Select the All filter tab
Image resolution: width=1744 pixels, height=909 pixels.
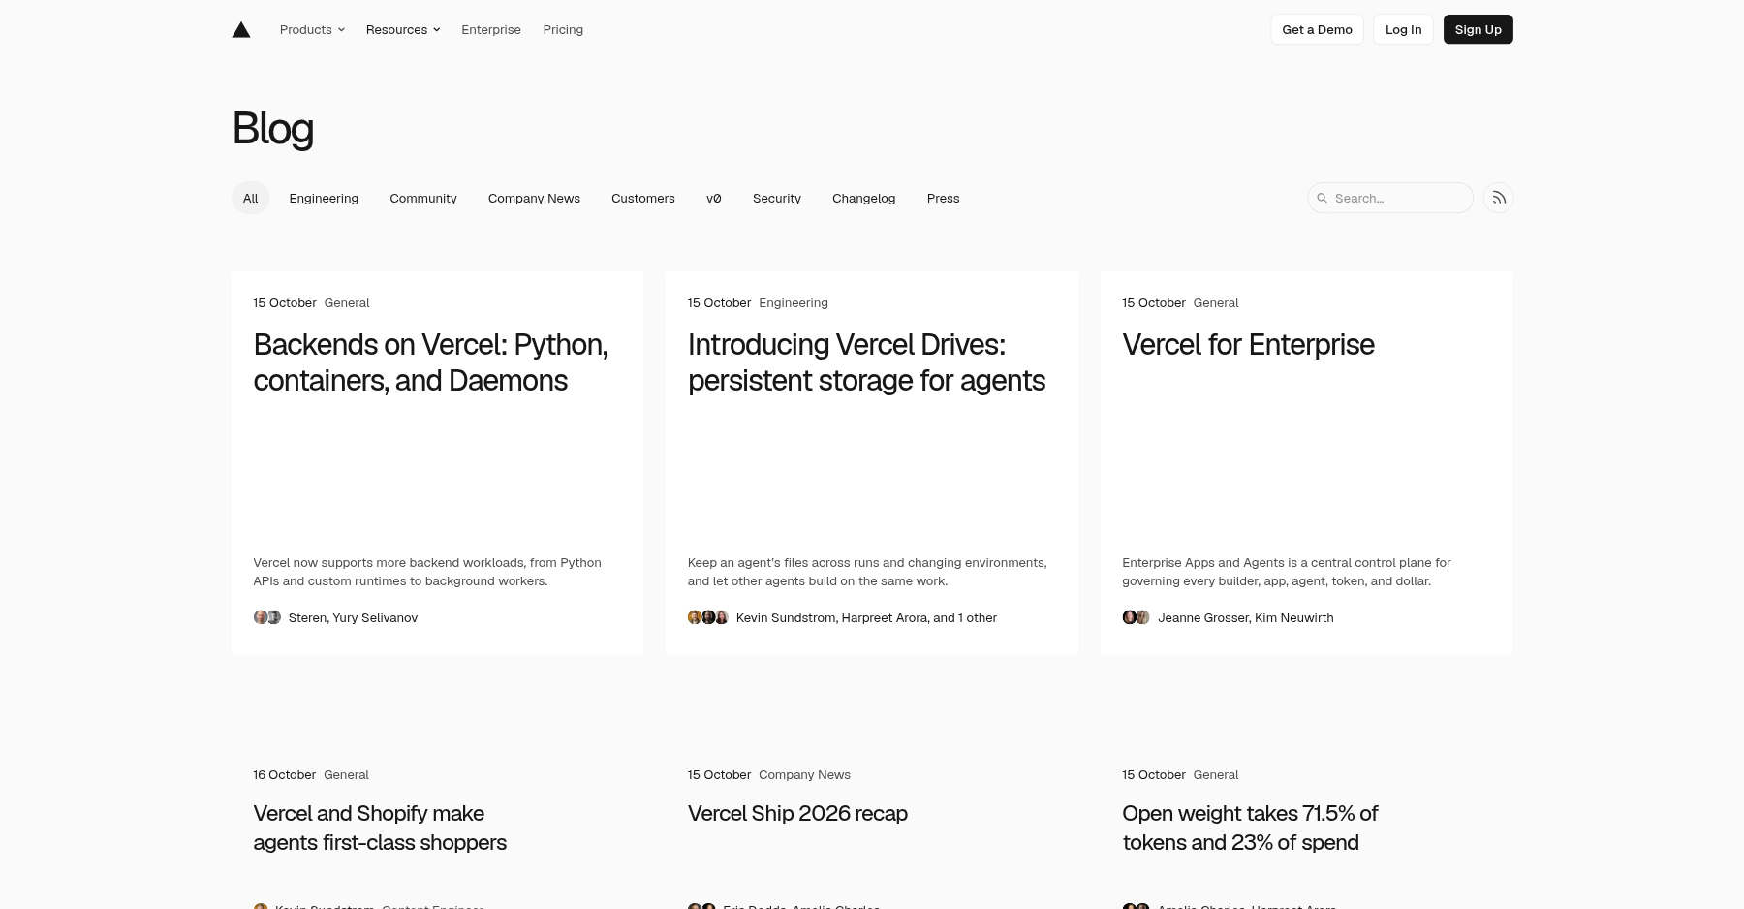click(250, 198)
